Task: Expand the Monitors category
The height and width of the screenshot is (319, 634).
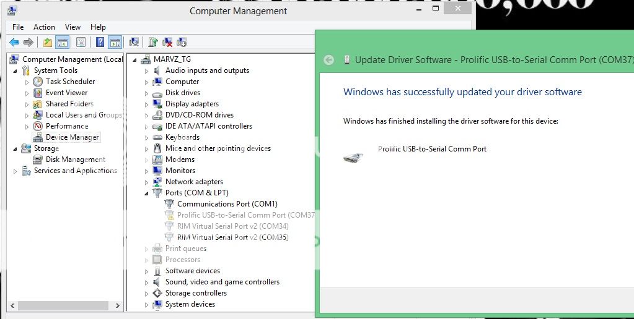Action: point(146,171)
